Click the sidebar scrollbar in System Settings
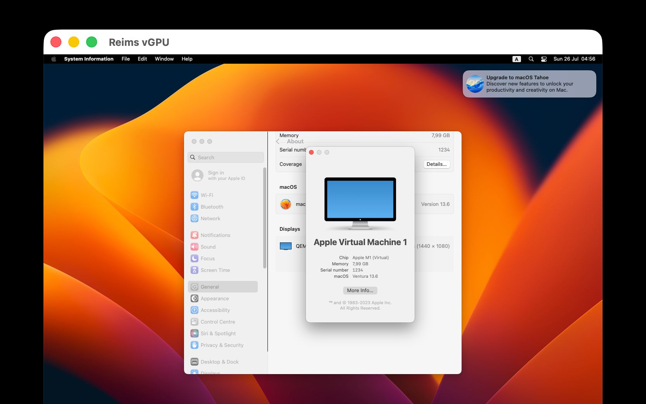The height and width of the screenshot is (404, 646). tap(265, 218)
